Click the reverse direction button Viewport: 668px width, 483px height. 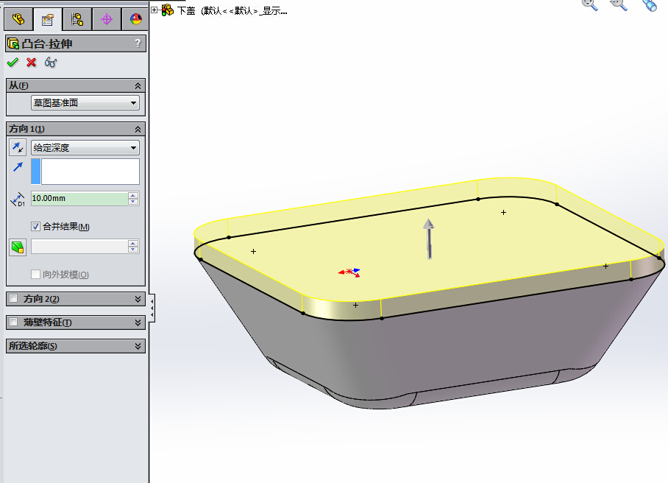click(x=18, y=147)
